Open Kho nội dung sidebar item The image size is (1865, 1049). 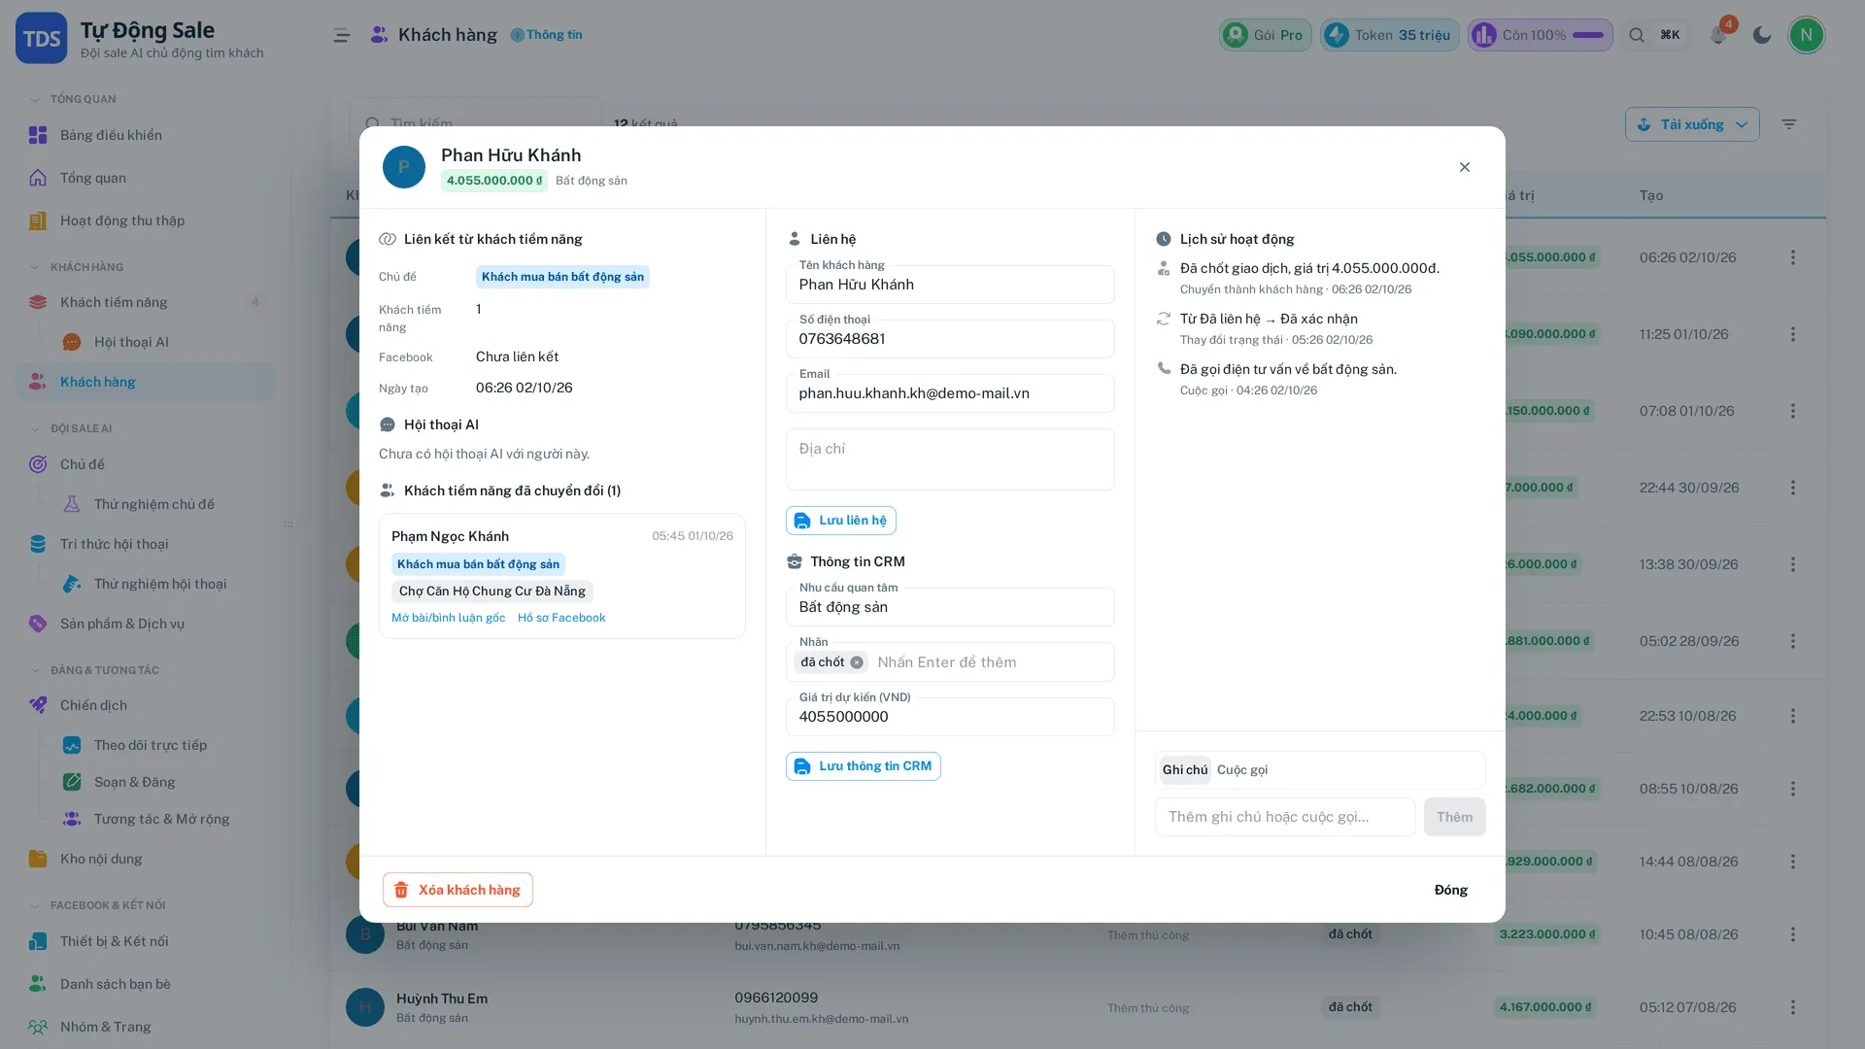146,859
